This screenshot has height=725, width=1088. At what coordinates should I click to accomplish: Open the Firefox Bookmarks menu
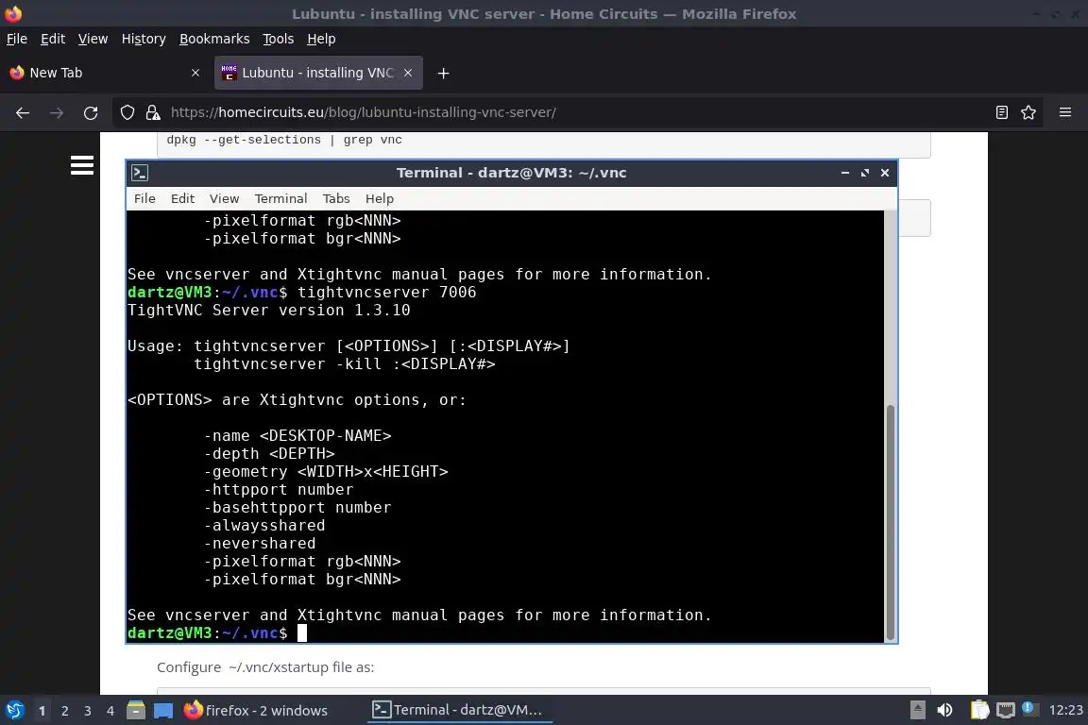214,39
